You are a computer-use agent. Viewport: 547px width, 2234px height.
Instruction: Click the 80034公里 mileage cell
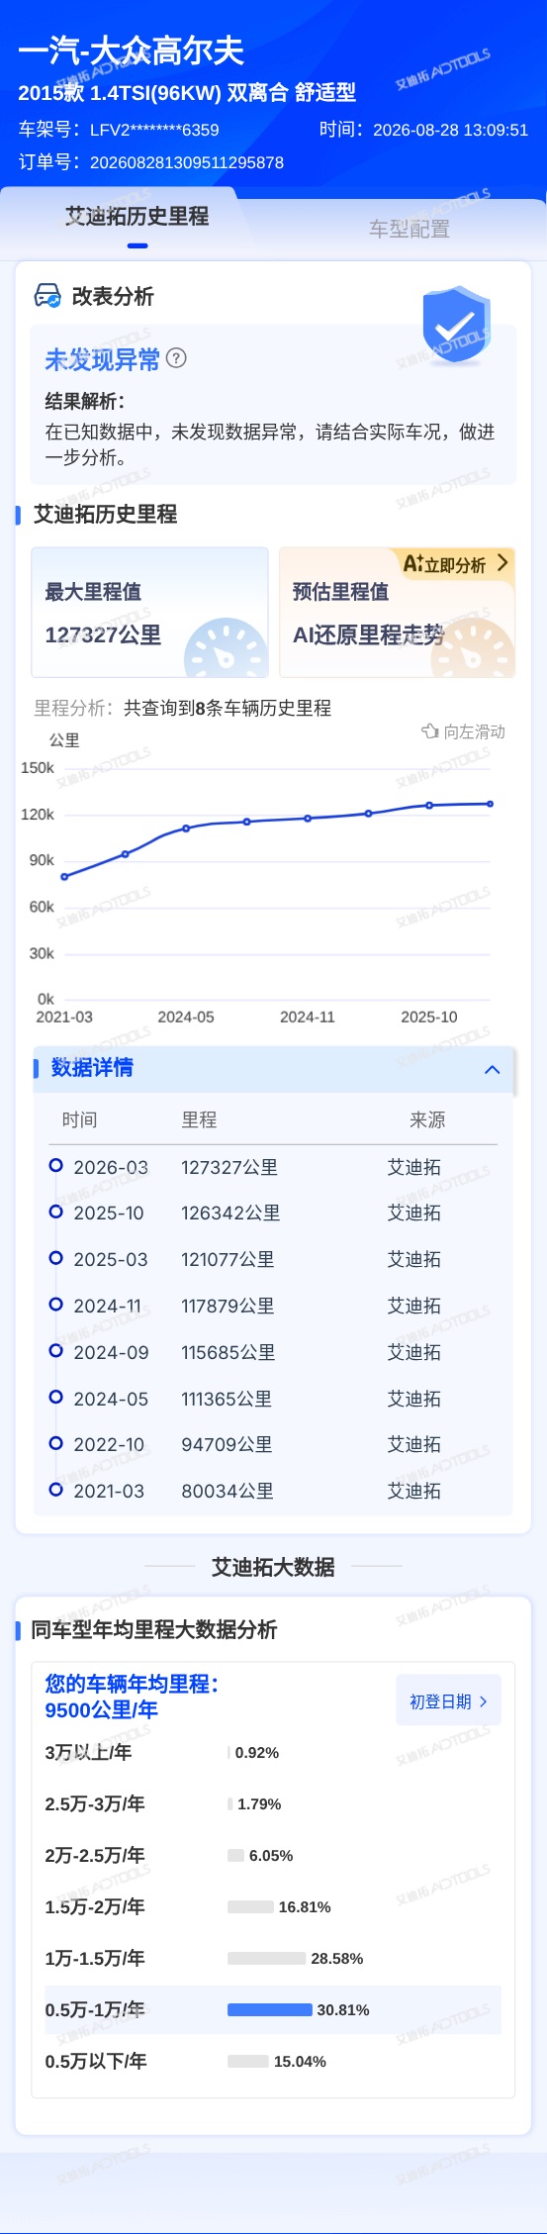click(x=228, y=1492)
